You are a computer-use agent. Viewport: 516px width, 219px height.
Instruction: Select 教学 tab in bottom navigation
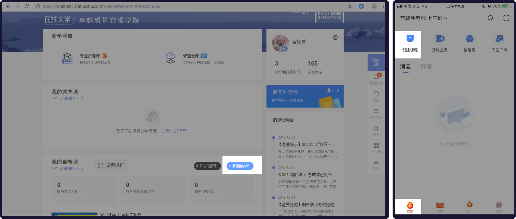(410, 207)
